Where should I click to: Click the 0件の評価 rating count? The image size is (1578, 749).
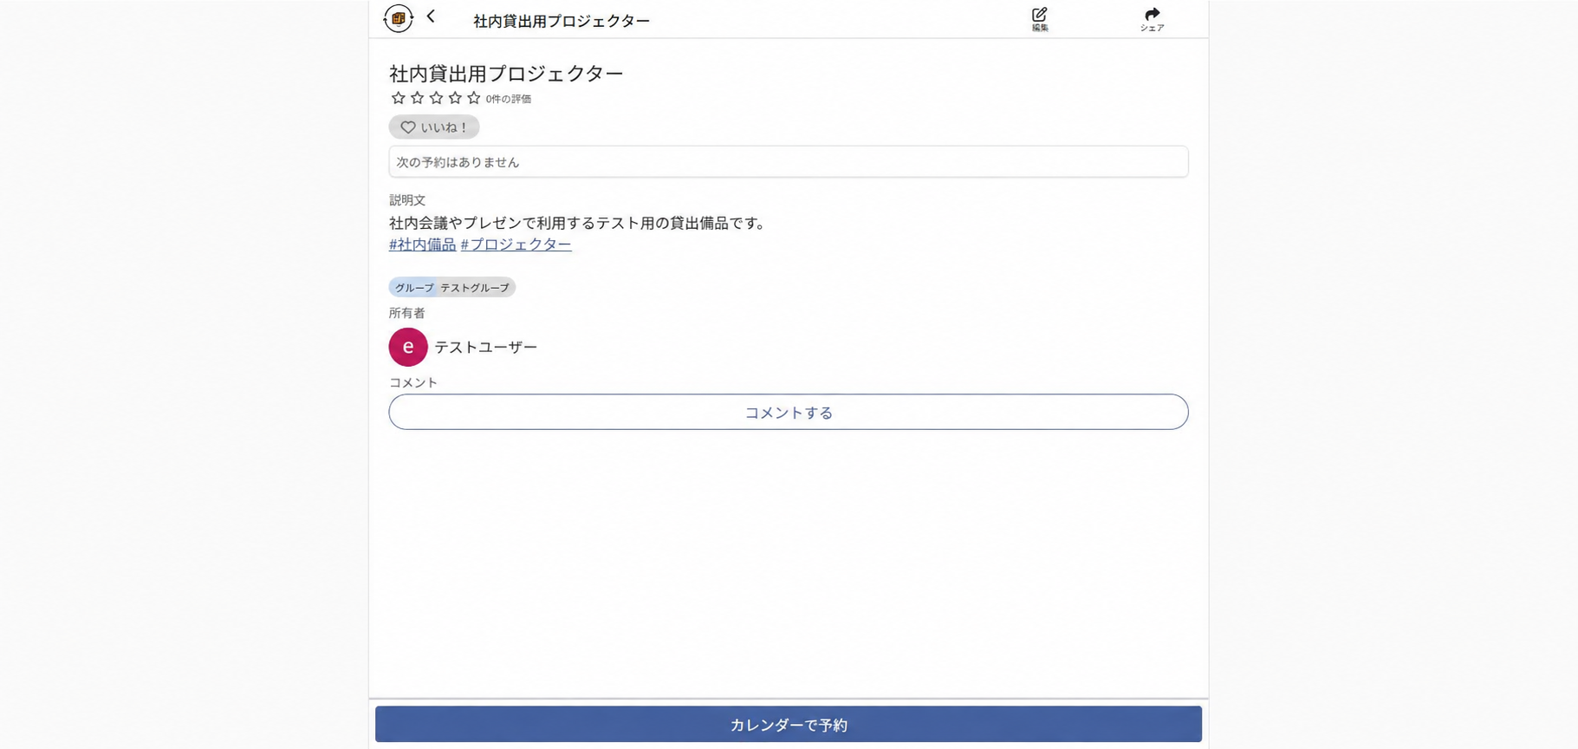[x=509, y=99]
